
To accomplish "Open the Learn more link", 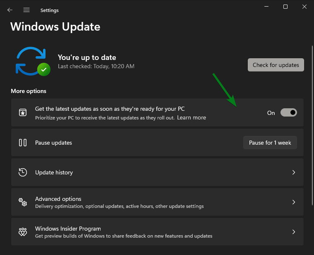I will click(x=192, y=118).
